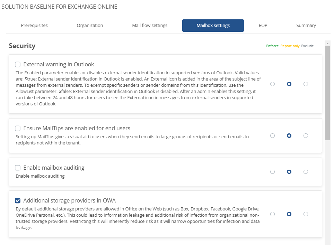Image resolution: width=334 pixels, height=245 pixels.
Task: Choose Enforce for the MailTips setting
Action: 272,136
